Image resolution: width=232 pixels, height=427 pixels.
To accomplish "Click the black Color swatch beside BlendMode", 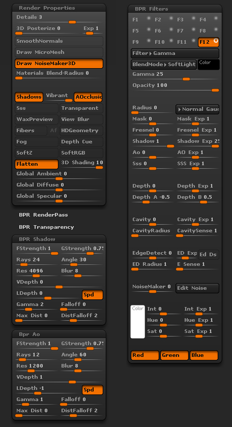I will click(x=209, y=65).
